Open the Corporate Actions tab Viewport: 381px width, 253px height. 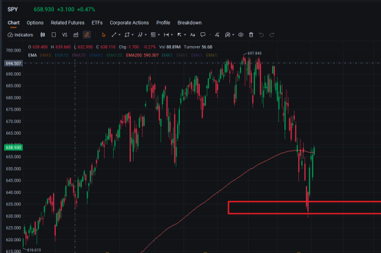(130, 23)
